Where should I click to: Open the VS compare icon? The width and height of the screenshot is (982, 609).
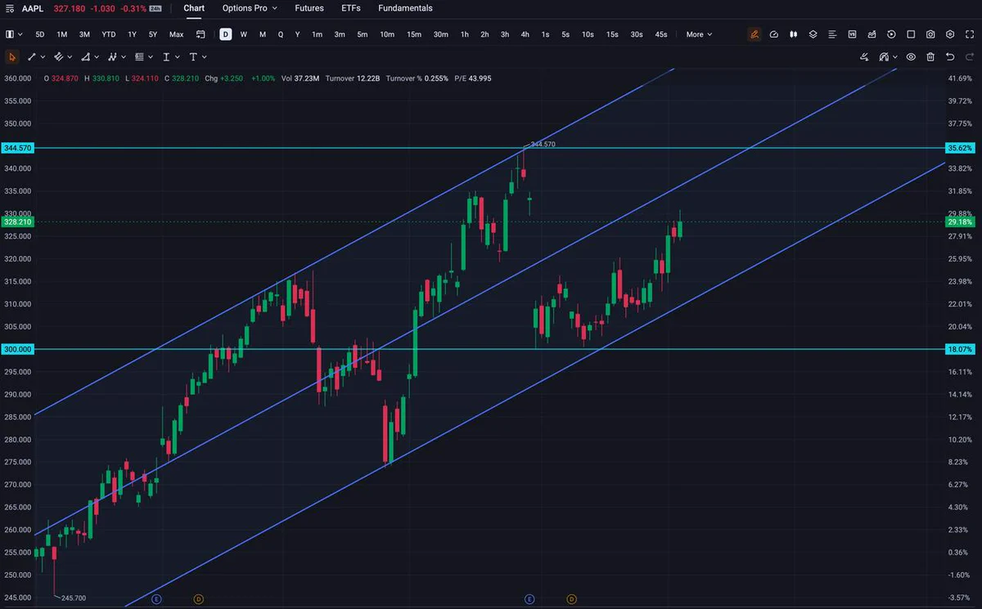pyautogui.click(x=852, y=34)
